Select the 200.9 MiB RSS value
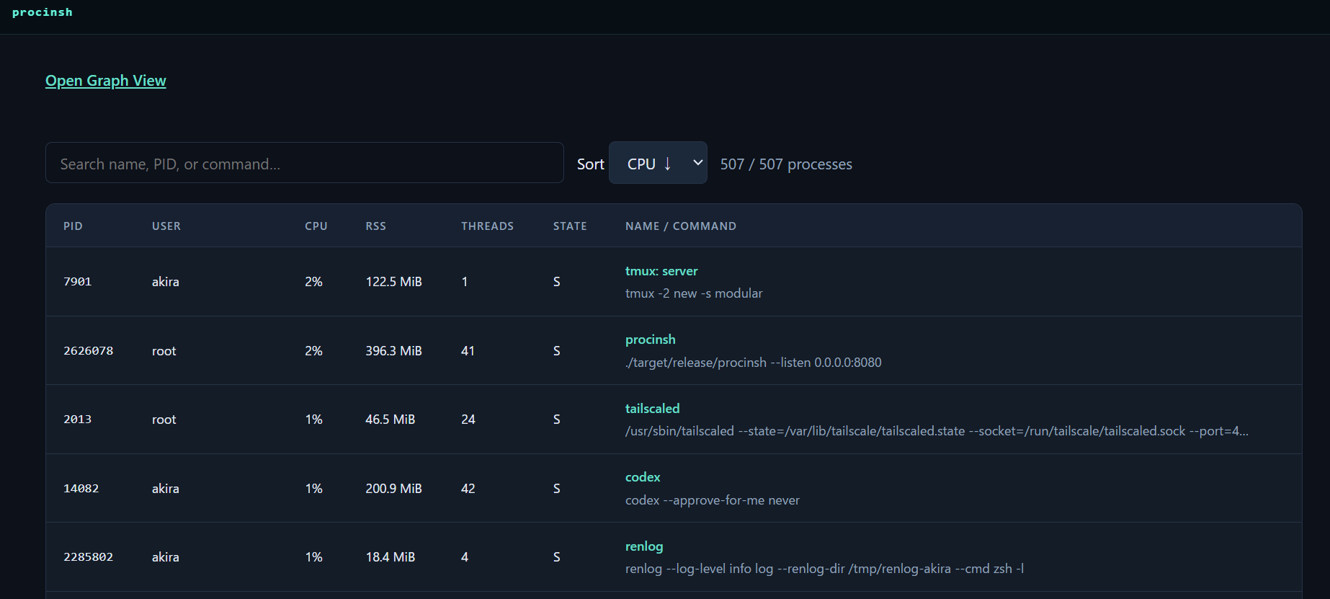 coord(394,489)
